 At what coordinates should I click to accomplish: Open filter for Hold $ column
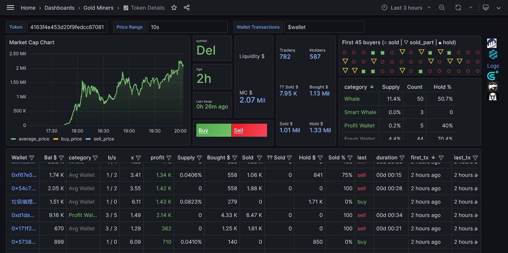[x=320, y=158]
